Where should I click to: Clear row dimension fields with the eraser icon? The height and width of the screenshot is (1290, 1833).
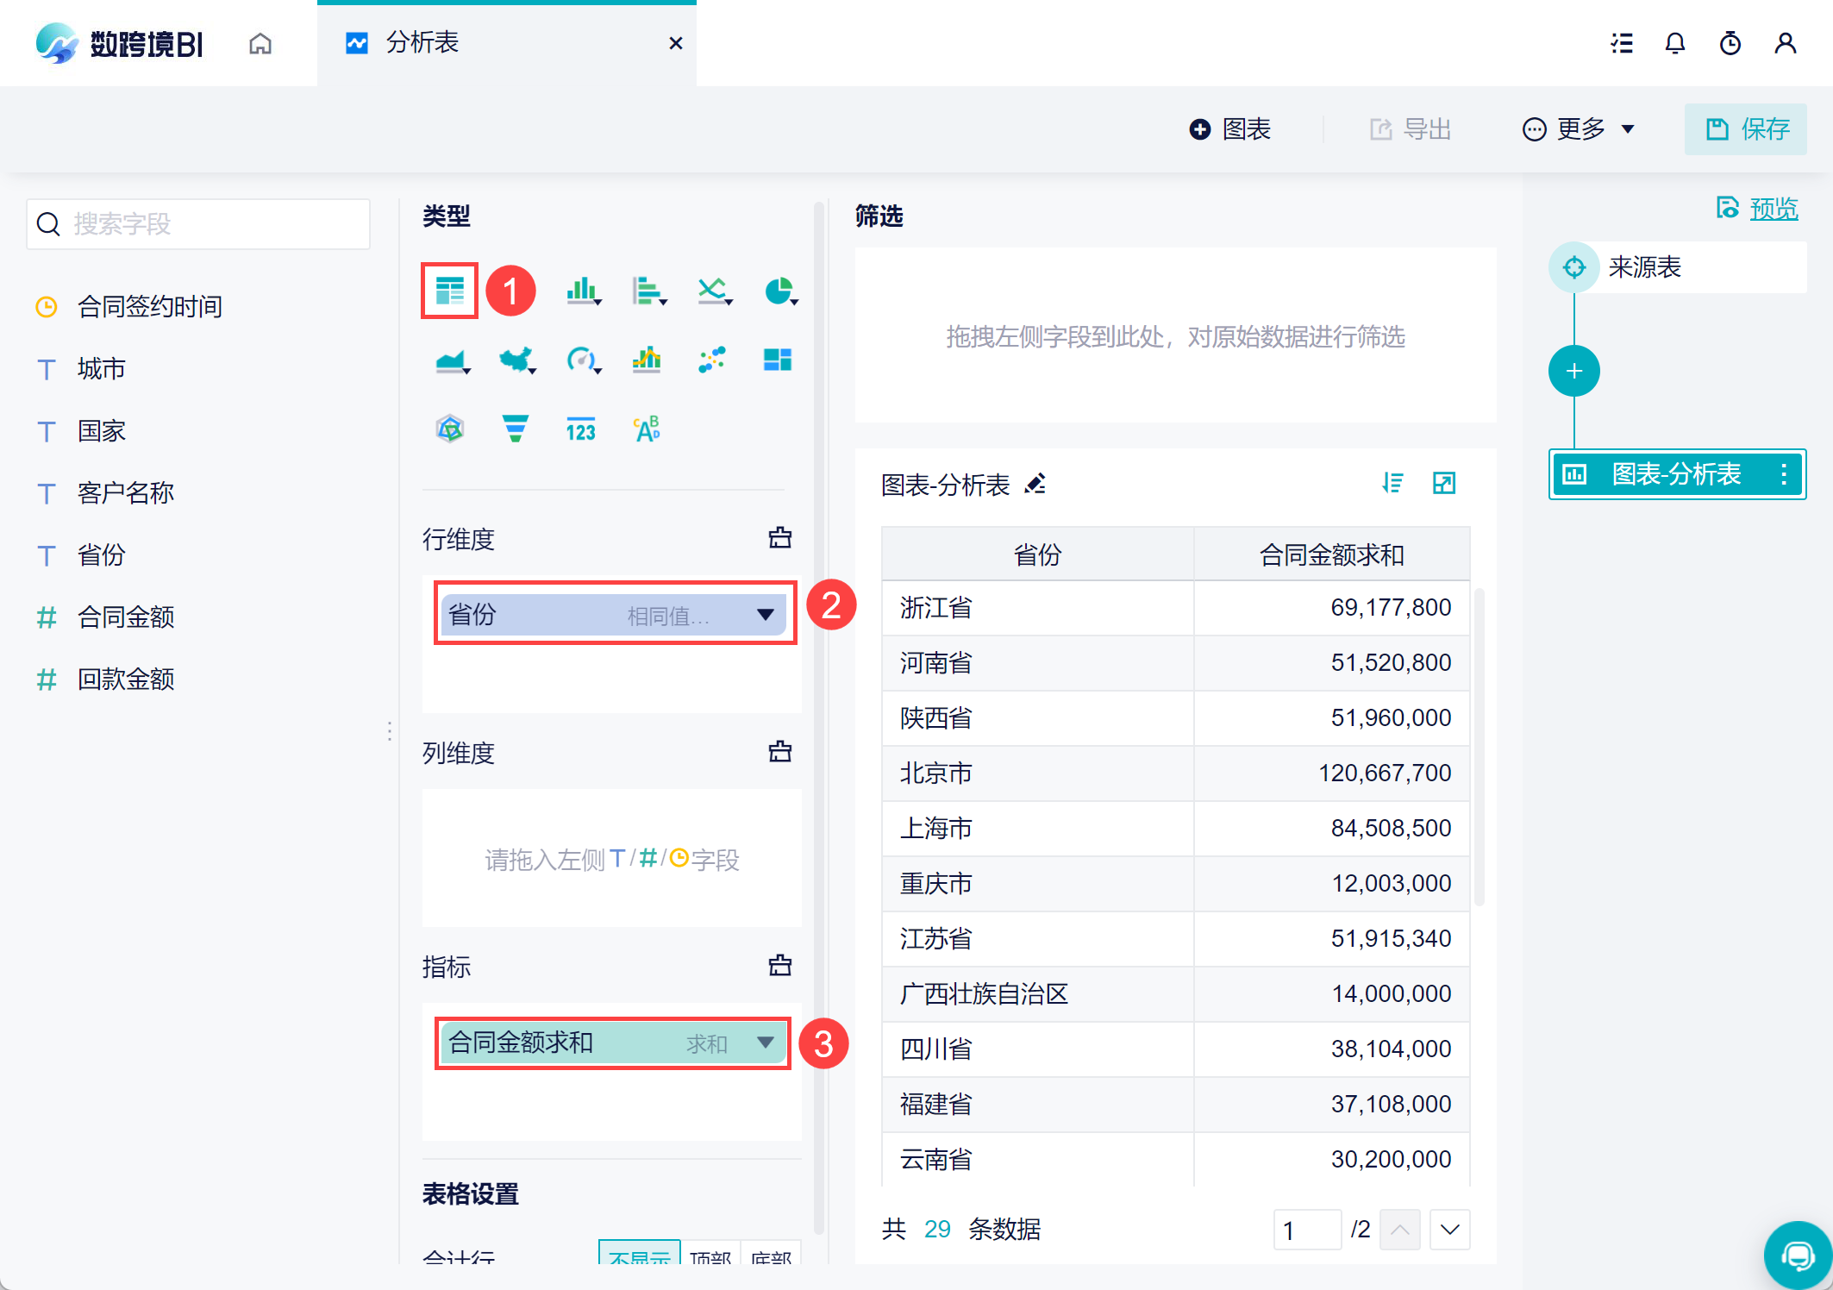pyautogui.click(x=779, y=538)
